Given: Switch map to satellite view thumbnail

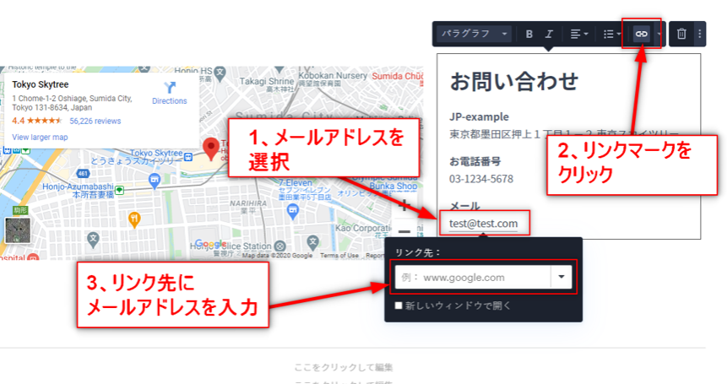Looking at the screenshot, I should coord(18,230).
